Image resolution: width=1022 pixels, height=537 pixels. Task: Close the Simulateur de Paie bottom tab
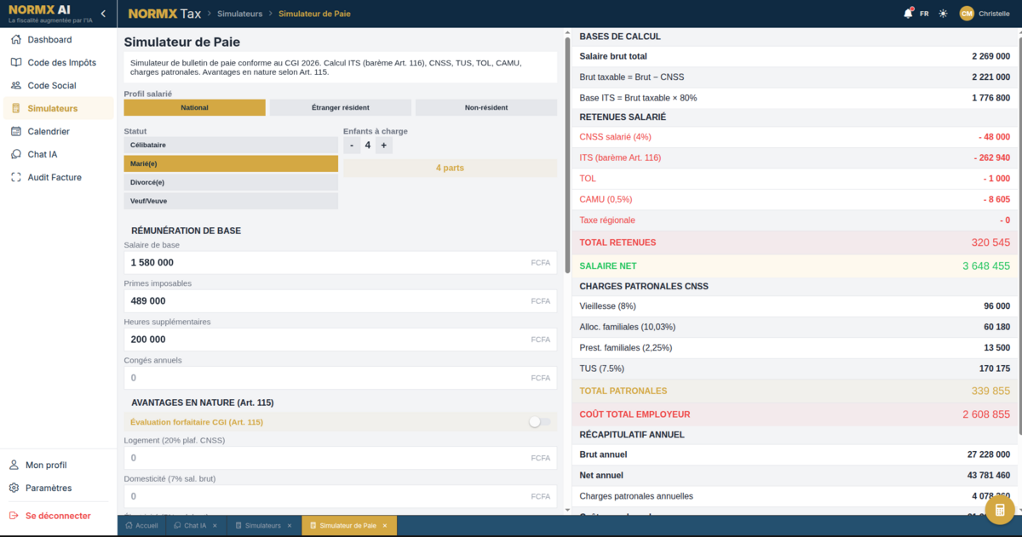coord(385,526)
